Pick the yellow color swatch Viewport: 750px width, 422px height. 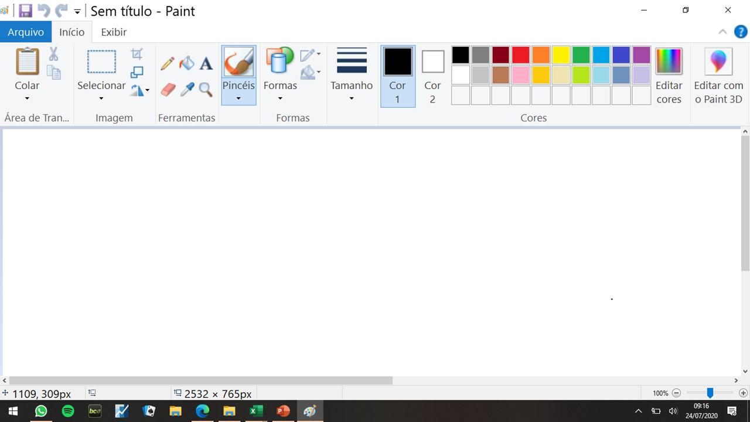[x=561, y=55]
